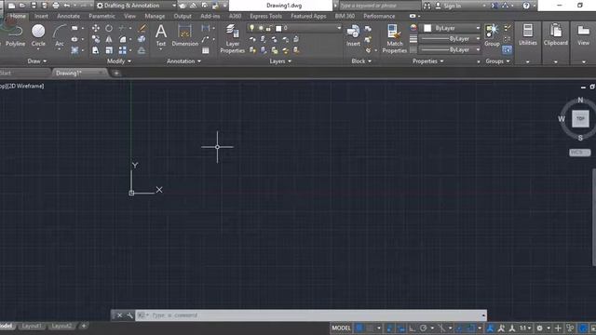The height and width of the screenshot is (335, 596).
Task: Open the Drafting & Annotation workspace dropdown
Action: [x=136, y=6]
